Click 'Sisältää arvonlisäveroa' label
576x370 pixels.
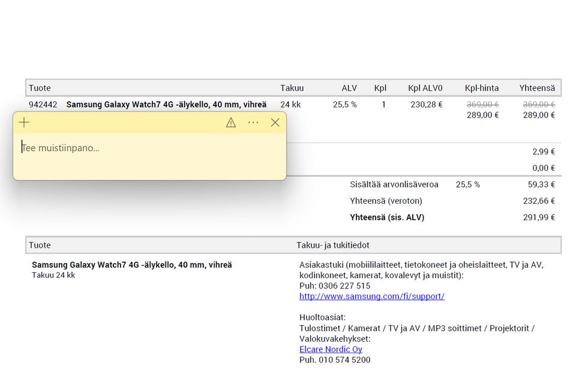[394, 184]
